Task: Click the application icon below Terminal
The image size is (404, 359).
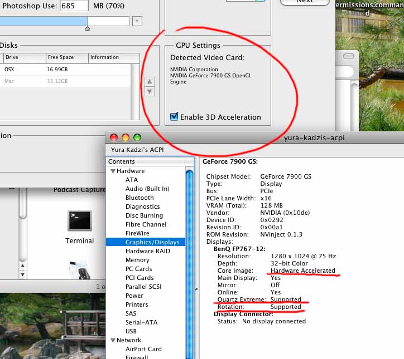Action: [x=80, y=270]
